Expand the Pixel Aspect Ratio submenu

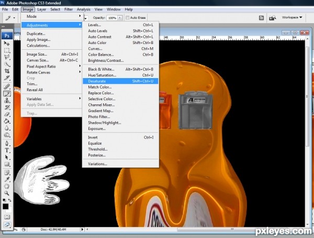pos(52,67)
